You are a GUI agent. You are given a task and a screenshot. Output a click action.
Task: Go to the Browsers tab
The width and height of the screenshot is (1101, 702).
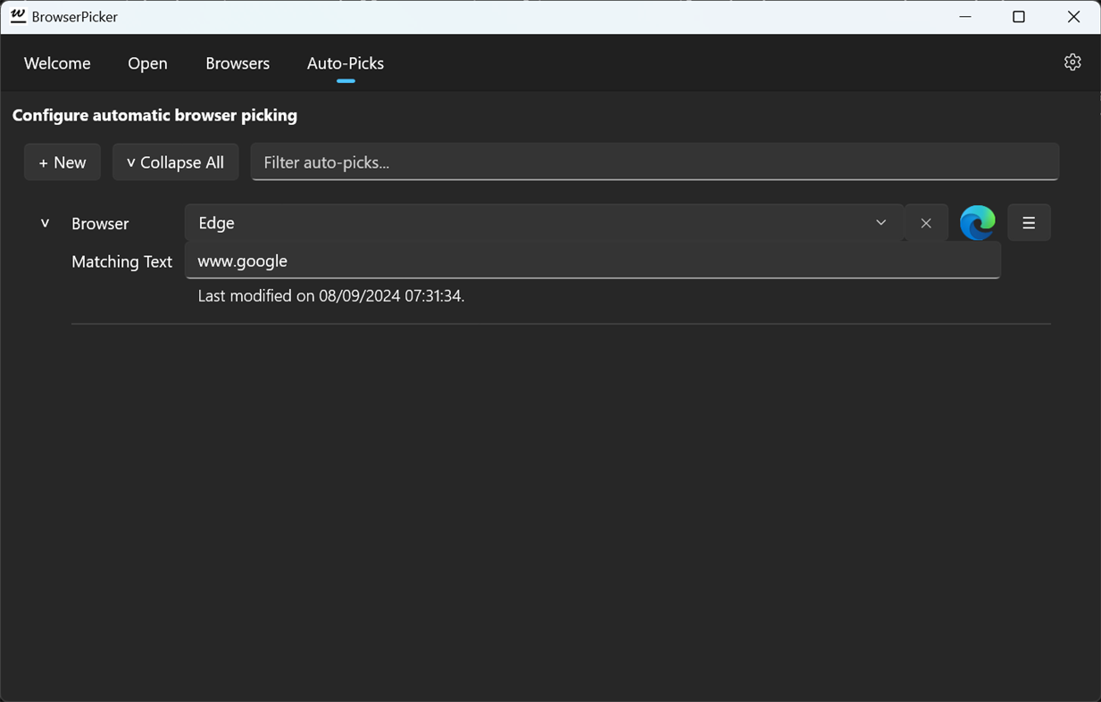coord(238,63)
